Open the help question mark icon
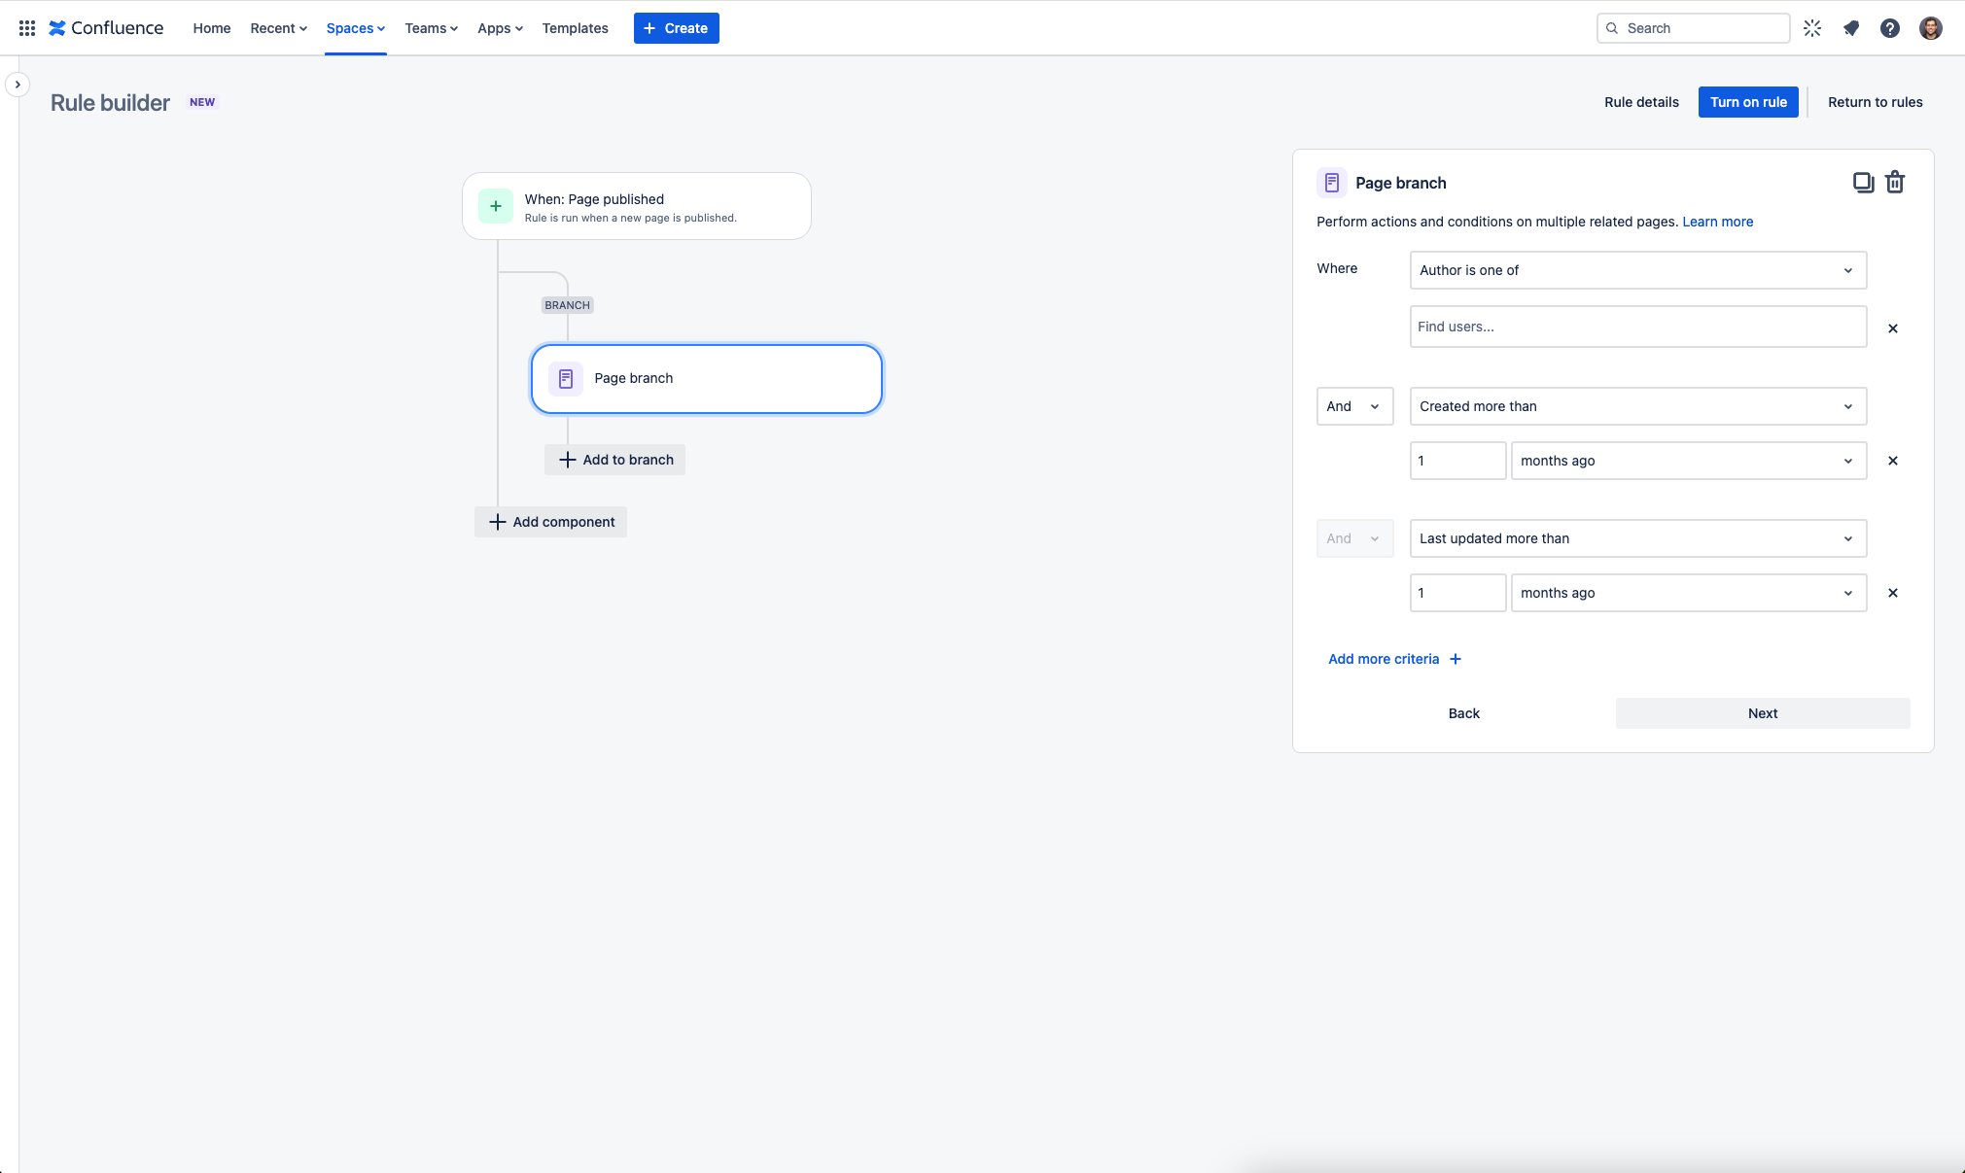The width and height of the screenshot is (1965, 1173). click(1890, 28)
